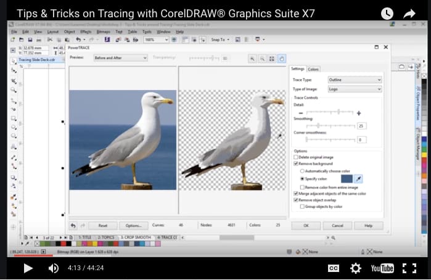Expand the Preview Before and After dropdown
This screenshot has height=280, width=431.
click(x=120, y=58)
